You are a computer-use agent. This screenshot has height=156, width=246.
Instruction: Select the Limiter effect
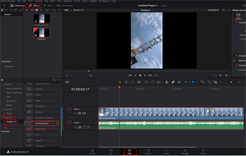(x=42, y=95)
